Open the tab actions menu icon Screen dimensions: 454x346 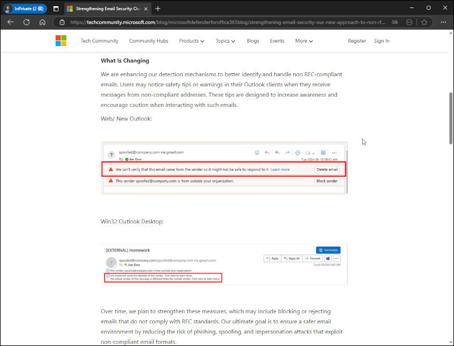pos(56,9)
